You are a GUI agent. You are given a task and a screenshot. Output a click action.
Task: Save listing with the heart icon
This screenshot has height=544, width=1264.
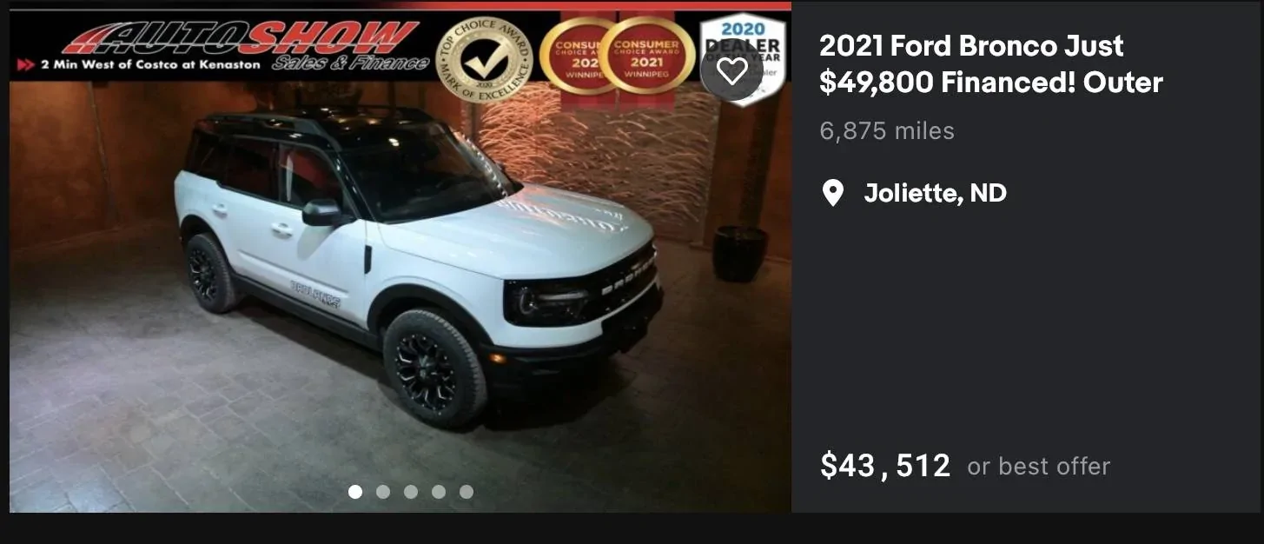click(731, 70)
